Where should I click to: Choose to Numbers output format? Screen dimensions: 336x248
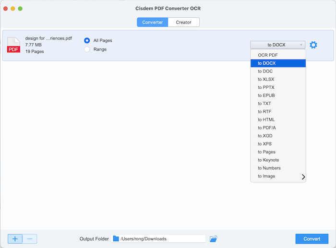pyautogui.click(x=278, y=168)
